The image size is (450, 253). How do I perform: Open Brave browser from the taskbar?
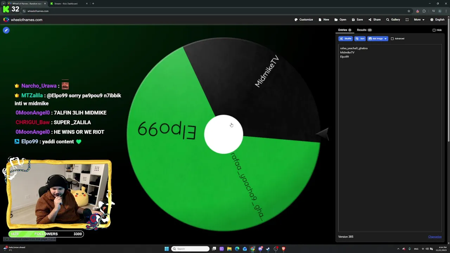pos(283,249)
